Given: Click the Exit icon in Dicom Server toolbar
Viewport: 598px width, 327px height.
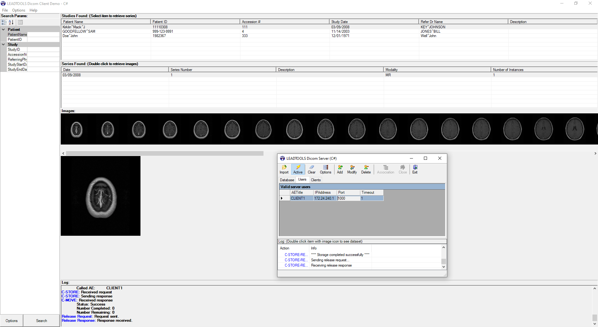Looking at the screenshot, I should click(x=415, y=169).
